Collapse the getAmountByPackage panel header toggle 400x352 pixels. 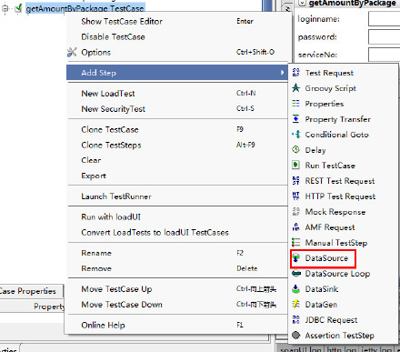tap(302, 3)
